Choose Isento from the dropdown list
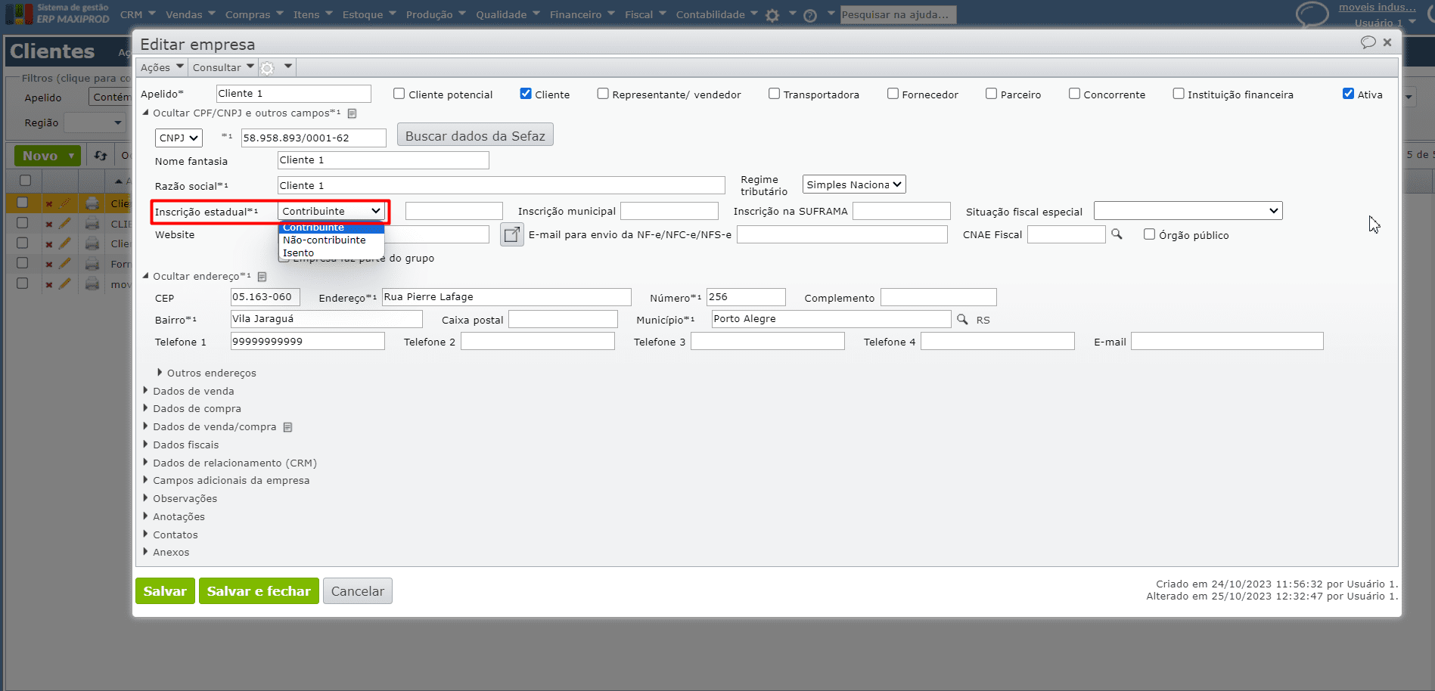The width and height of the screenshot is (1435, 691). click(x=331, y=253)
